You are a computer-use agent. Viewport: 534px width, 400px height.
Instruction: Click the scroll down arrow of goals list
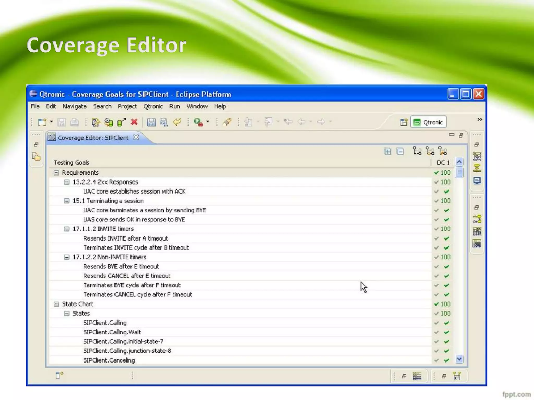coord(459,359)
